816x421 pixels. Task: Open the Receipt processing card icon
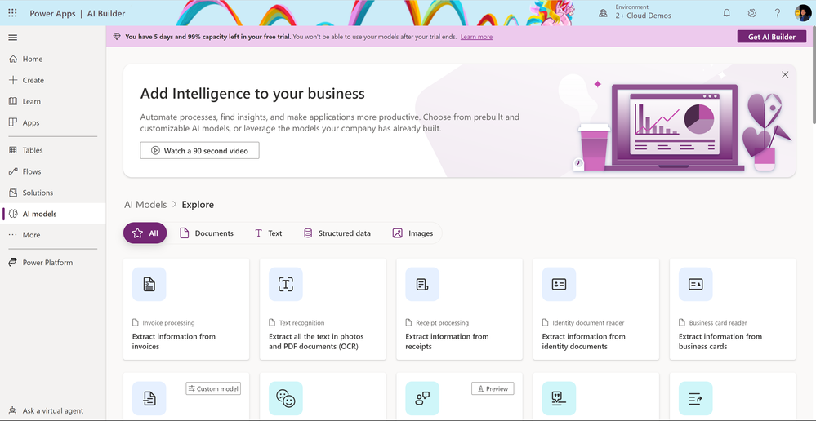(422, 284)
